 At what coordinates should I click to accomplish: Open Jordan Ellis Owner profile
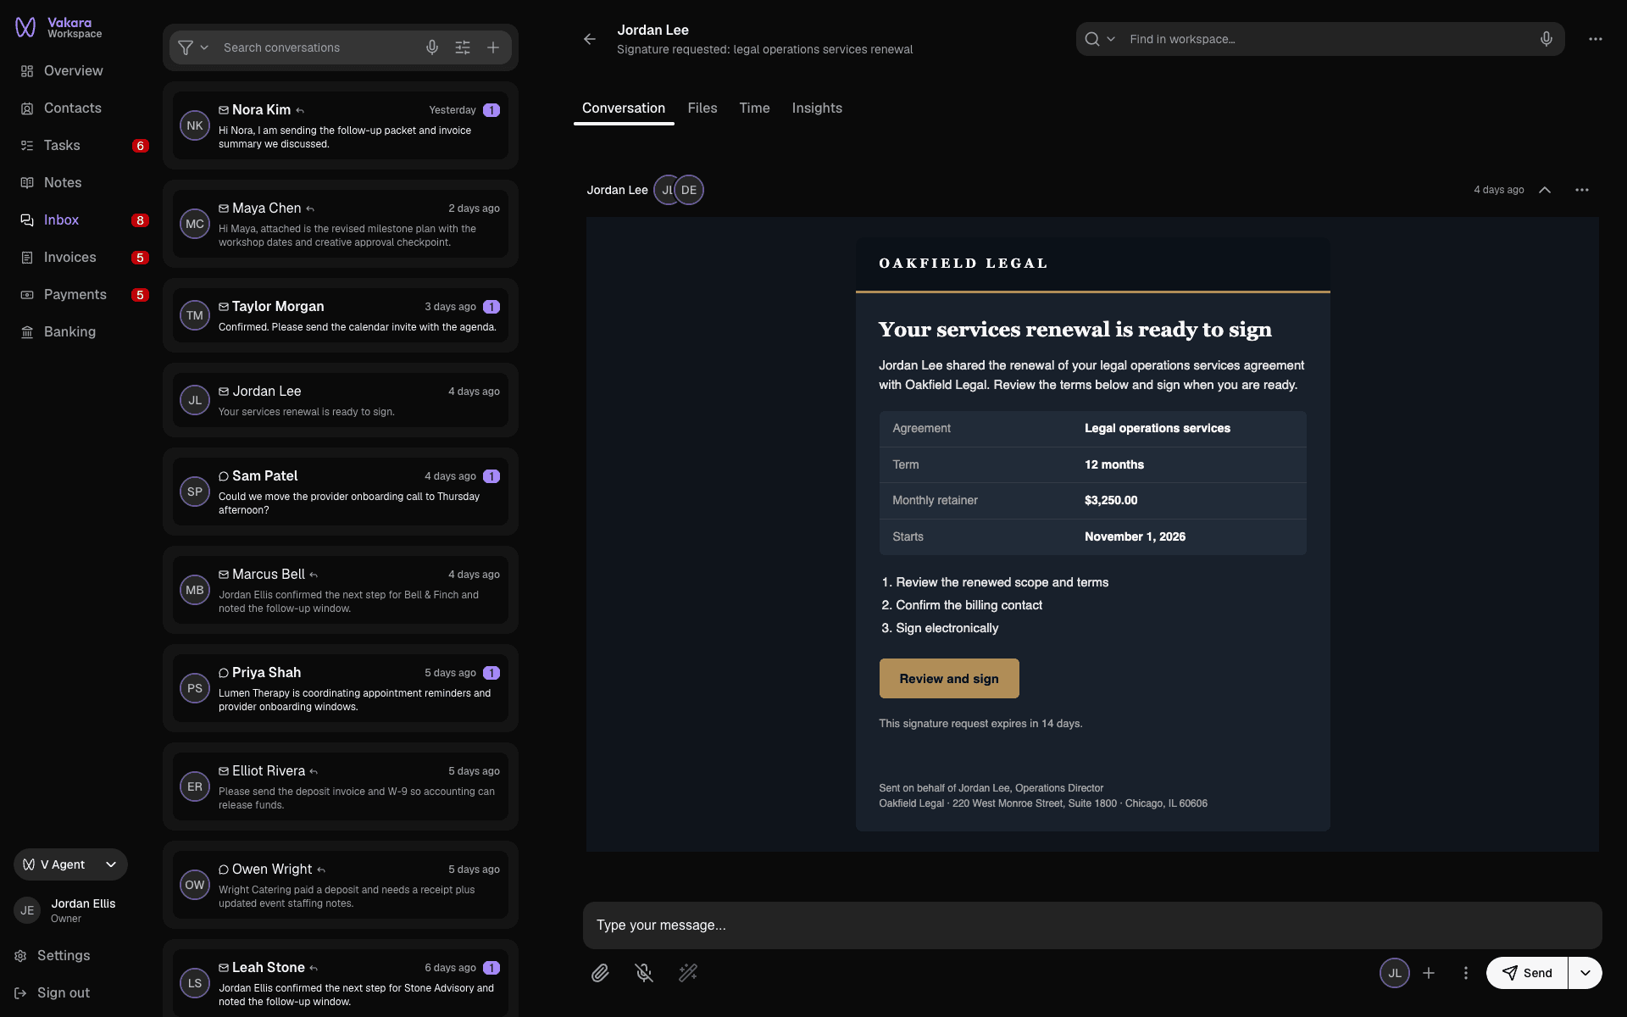(x=66, y=910)
